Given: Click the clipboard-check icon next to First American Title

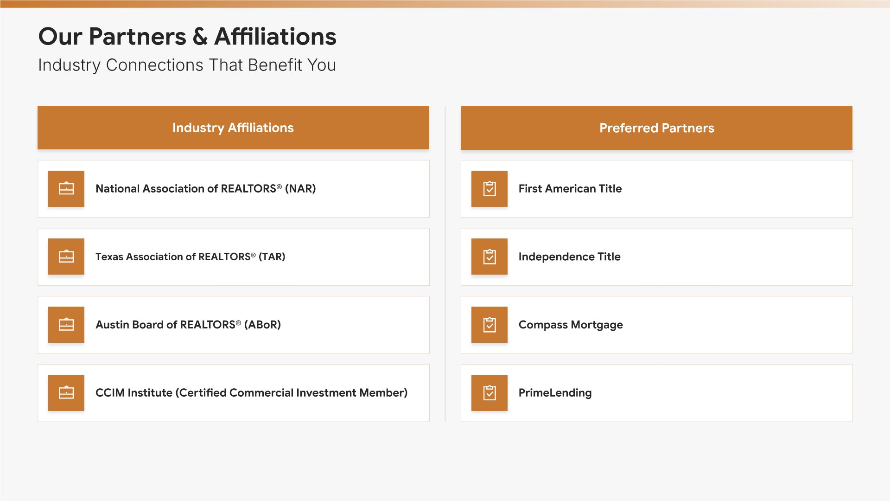Looking at the screenshot, I should tap(489, 189).
